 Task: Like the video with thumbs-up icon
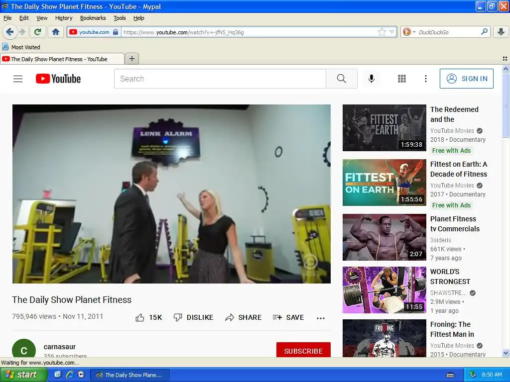(x=140, y=317)
